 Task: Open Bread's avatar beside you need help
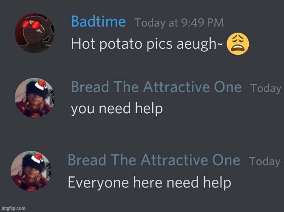[34, 98]
